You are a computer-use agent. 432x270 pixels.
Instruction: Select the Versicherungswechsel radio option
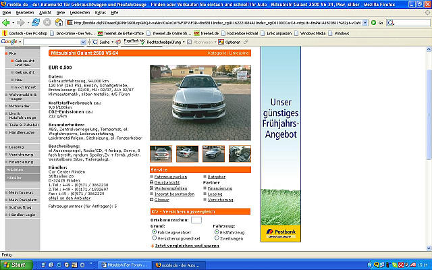[153, 238]
